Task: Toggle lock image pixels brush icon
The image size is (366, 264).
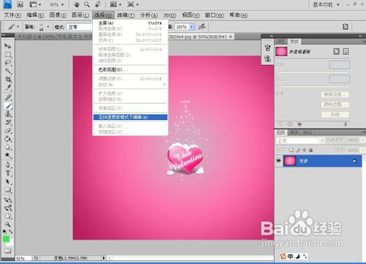Action: pyautogui.click(x=298, y=150)
